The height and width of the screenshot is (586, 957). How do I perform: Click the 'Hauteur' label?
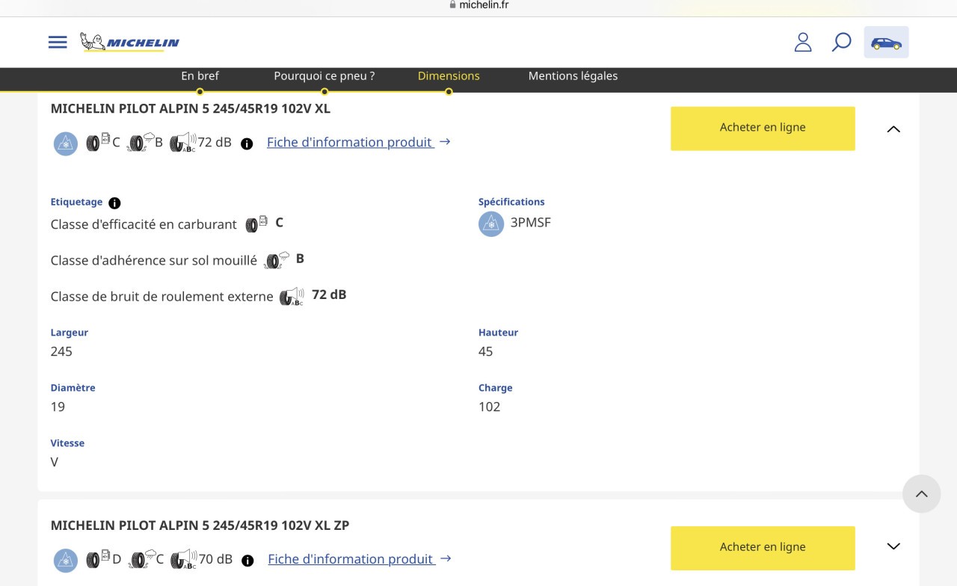point(498,333)
